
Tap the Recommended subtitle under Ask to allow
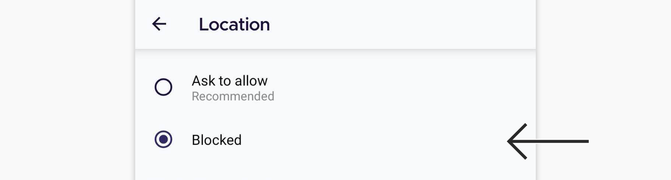click(x=233, y=96)
